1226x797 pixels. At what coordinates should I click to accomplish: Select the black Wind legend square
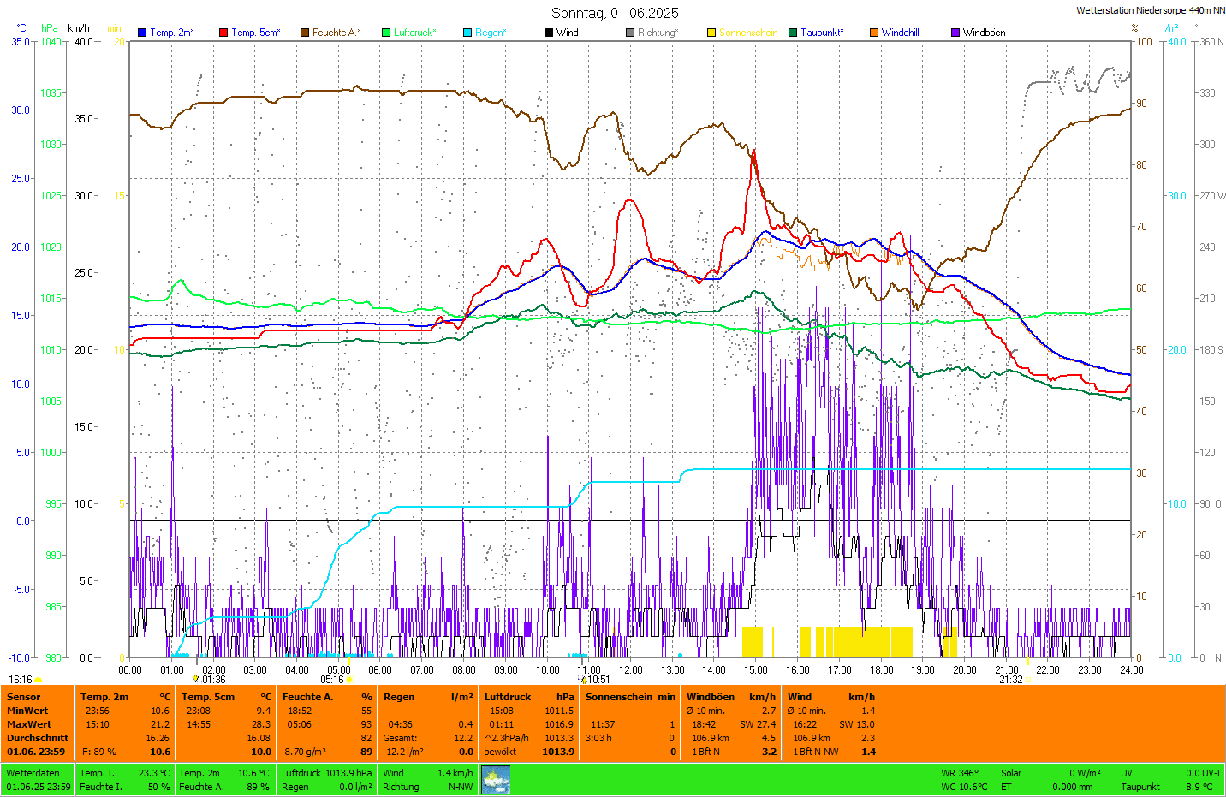pyautogui.click(x=549, y=33)
